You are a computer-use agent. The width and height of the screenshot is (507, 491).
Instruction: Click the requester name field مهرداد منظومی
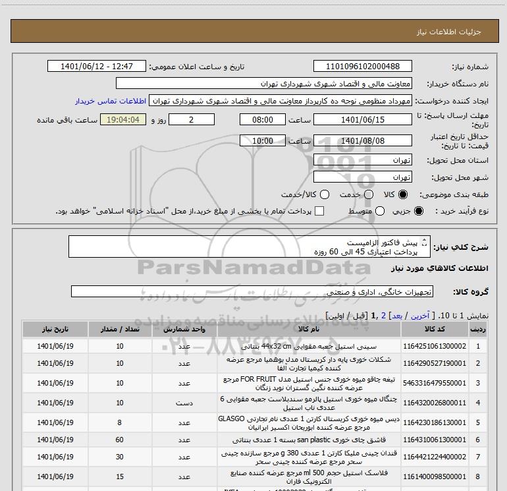point(280,100)
